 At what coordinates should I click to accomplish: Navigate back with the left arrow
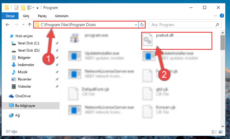7,25
